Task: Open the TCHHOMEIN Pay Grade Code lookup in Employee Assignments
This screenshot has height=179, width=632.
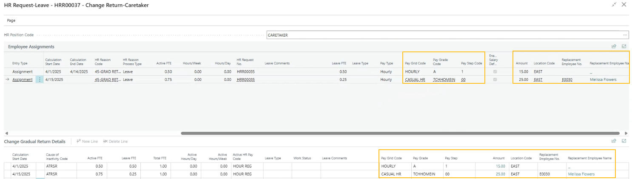Action: click(445, 80)
